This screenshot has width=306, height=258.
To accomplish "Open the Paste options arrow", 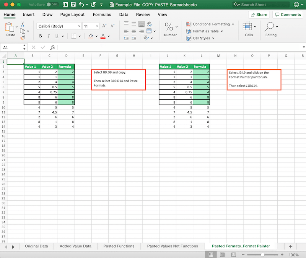I will tap(16, 27).
